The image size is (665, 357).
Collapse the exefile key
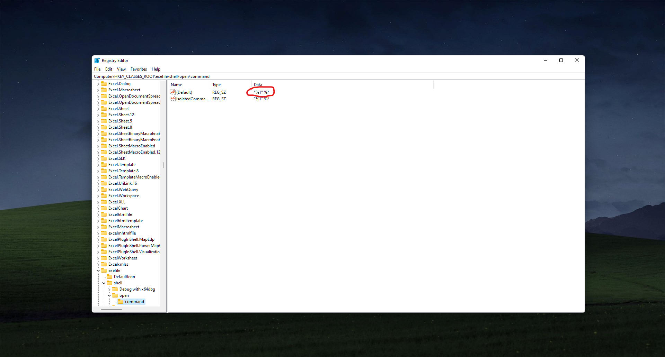click(98, 271)
